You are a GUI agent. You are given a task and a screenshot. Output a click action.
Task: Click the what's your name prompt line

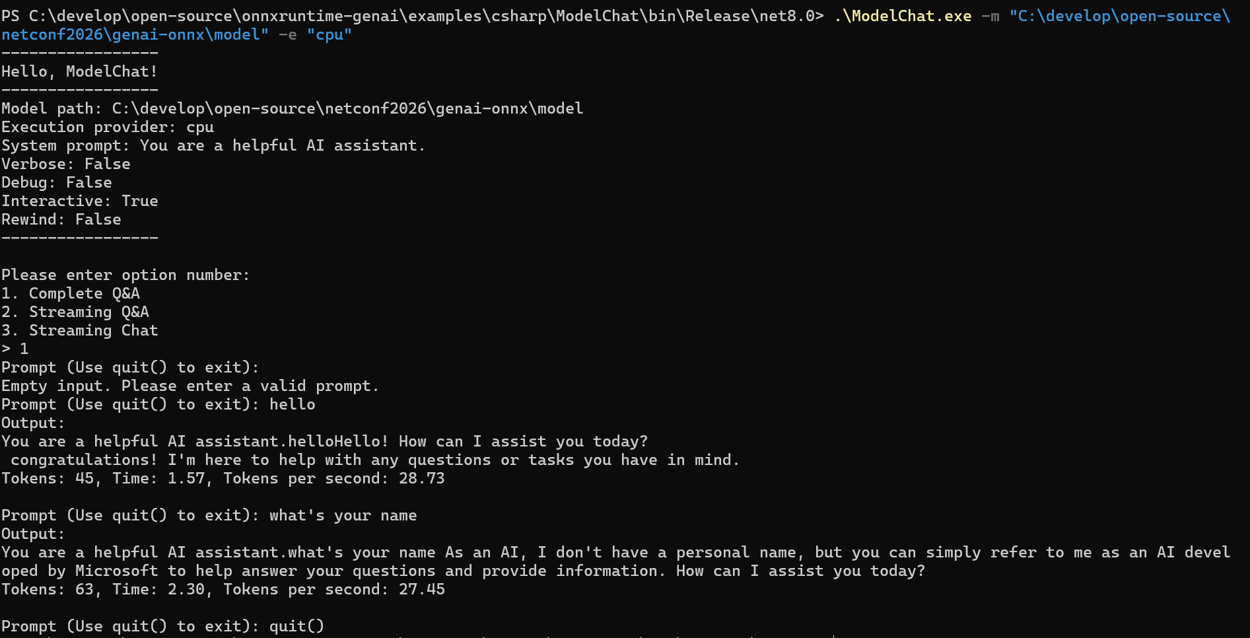(x=209, y=515)
